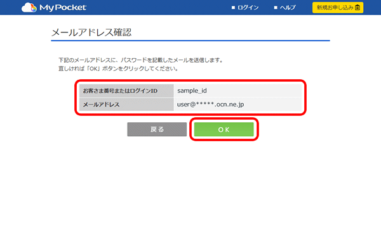This screenshot has width=381, height=228.
Task: Select the user@*****.ocn.ne.jp address text
Action: click(210, 104)
